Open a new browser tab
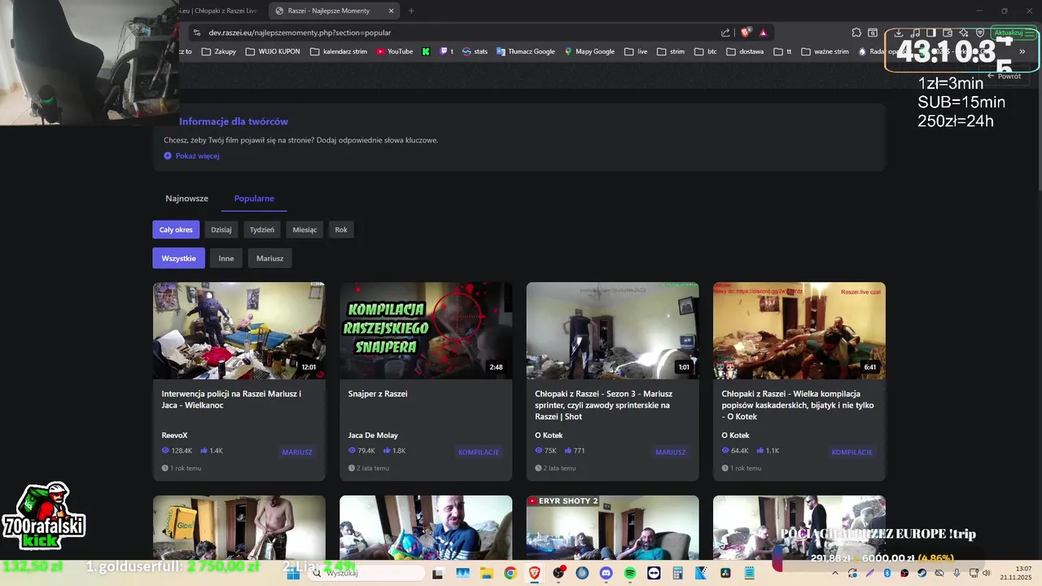The width and height of the screenshot is (1042, 586). click(x=411, y=11)
